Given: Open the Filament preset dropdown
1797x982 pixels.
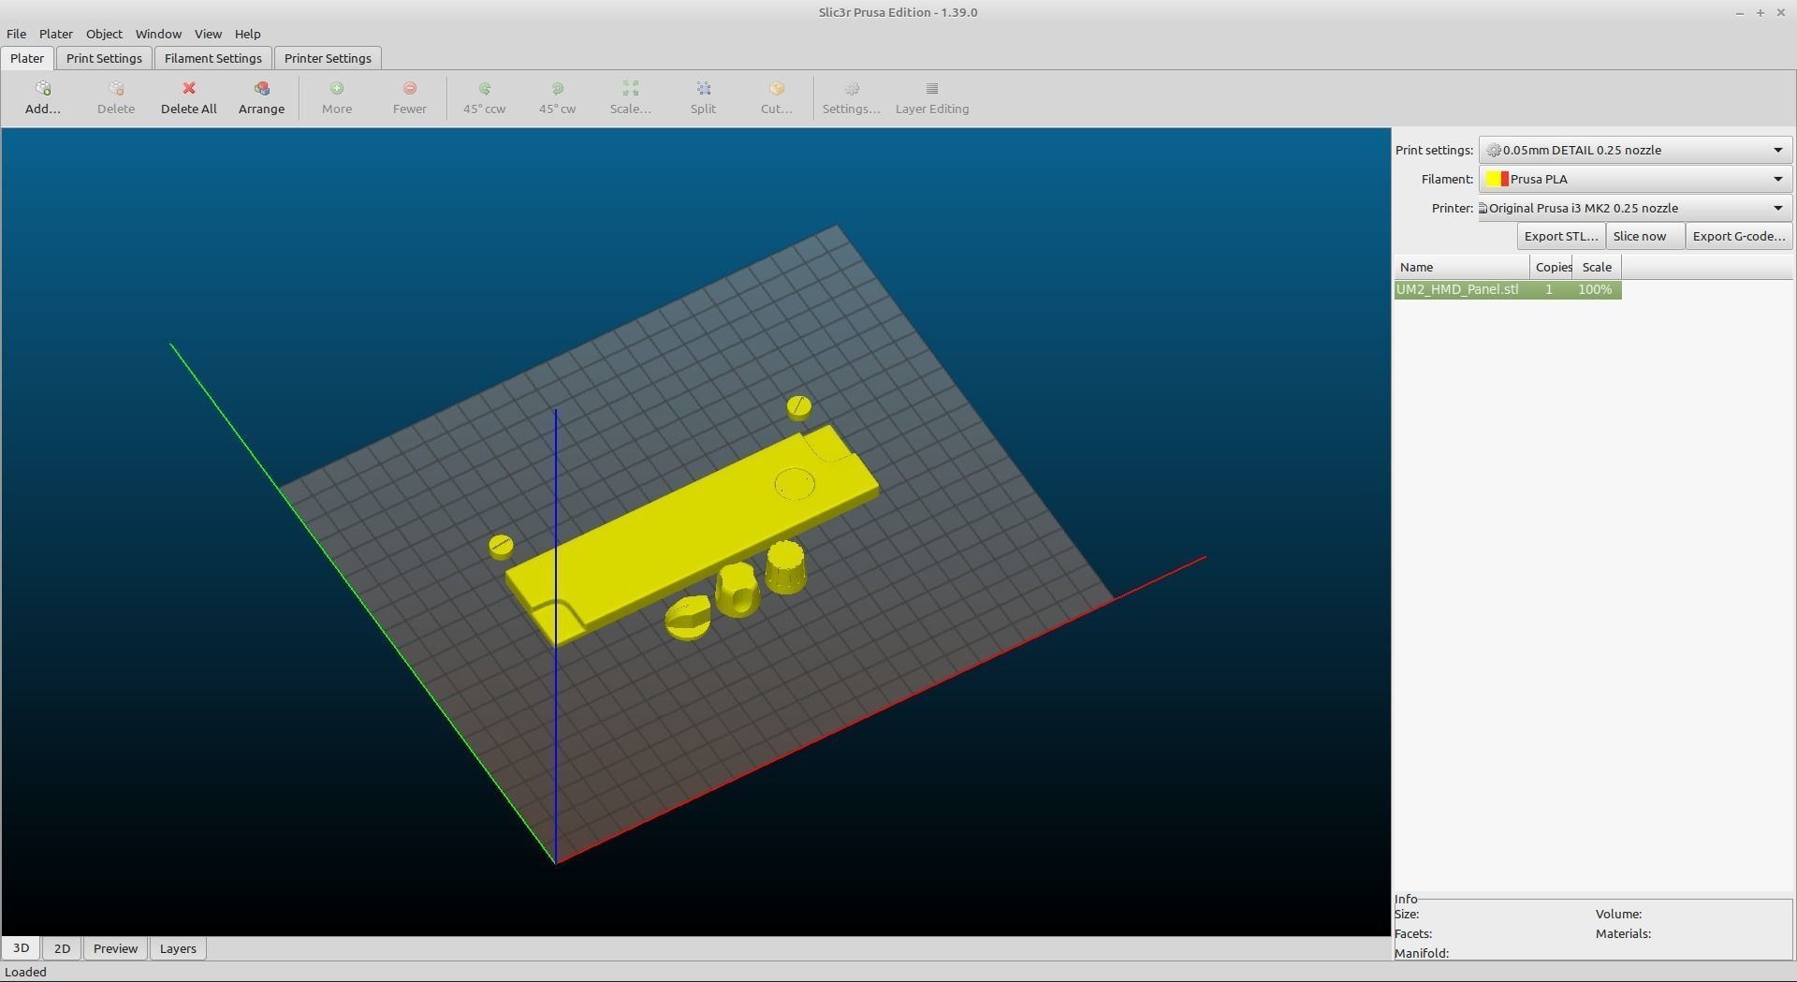Looking at the screenshot, I should tap(1635, 179).
